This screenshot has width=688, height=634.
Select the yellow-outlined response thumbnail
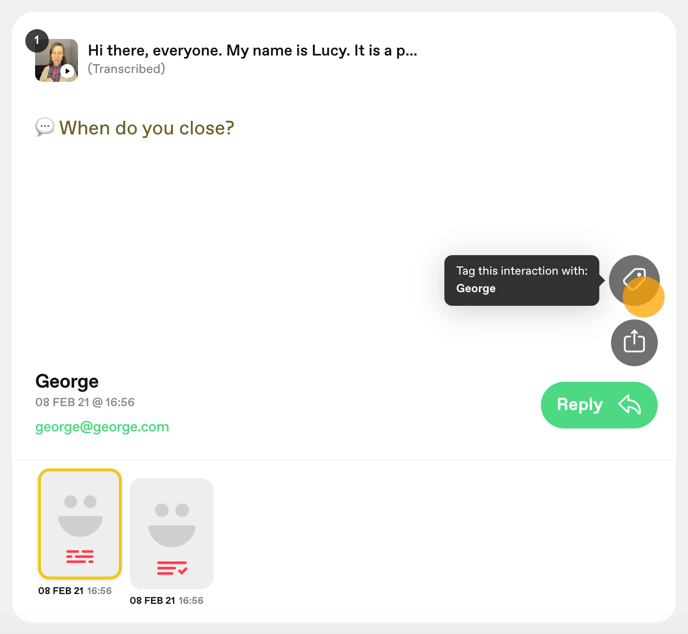80,524
